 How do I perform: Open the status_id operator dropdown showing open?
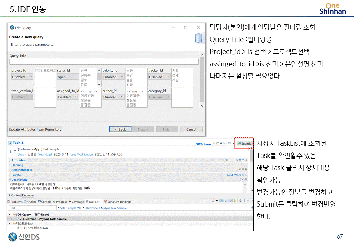pyautogui.click(x=68, y=77)
